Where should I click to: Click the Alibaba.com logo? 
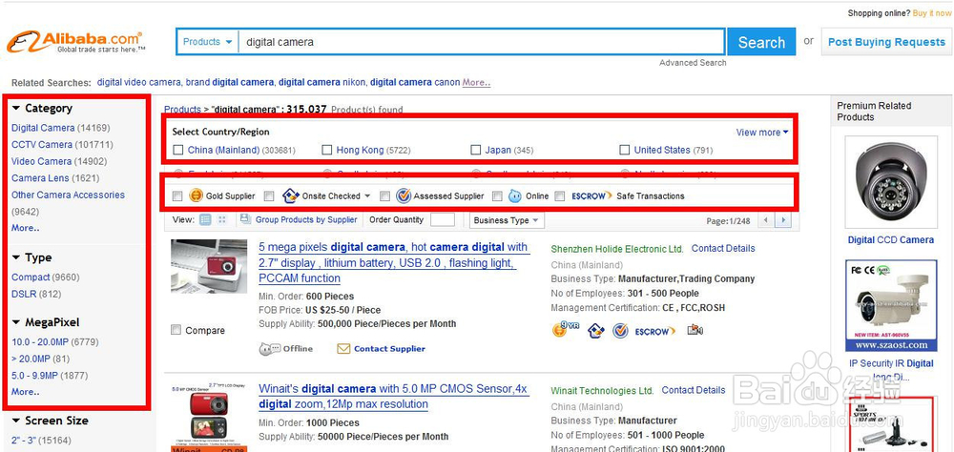pyautogui.click(x=76, y=41)
